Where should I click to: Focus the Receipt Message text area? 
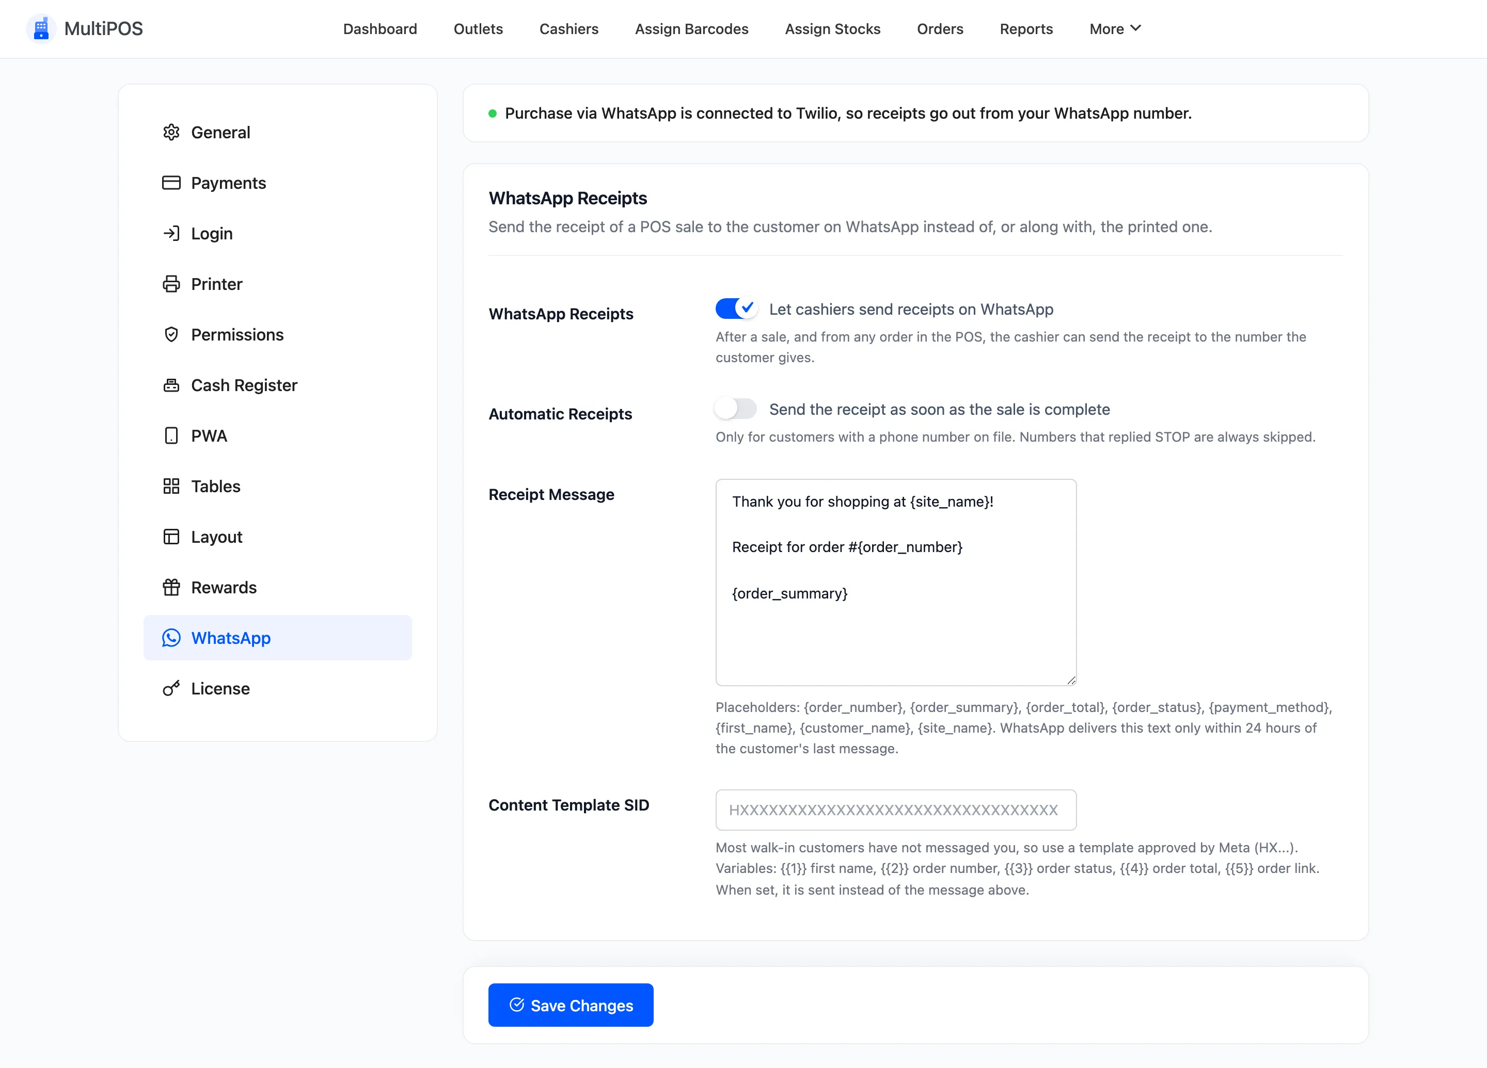pyautogui.click(x=896, y=582)
